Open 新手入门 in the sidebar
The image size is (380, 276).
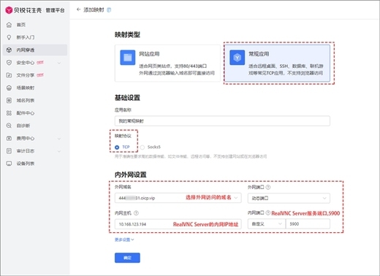click(x=35, y=37)
